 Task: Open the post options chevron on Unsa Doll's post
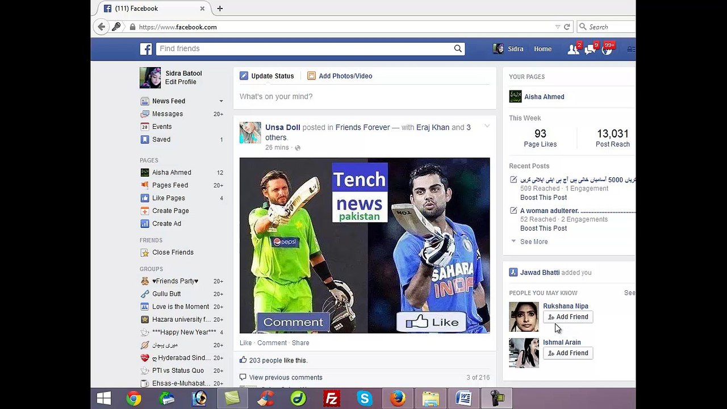click(x=487, y=127)
